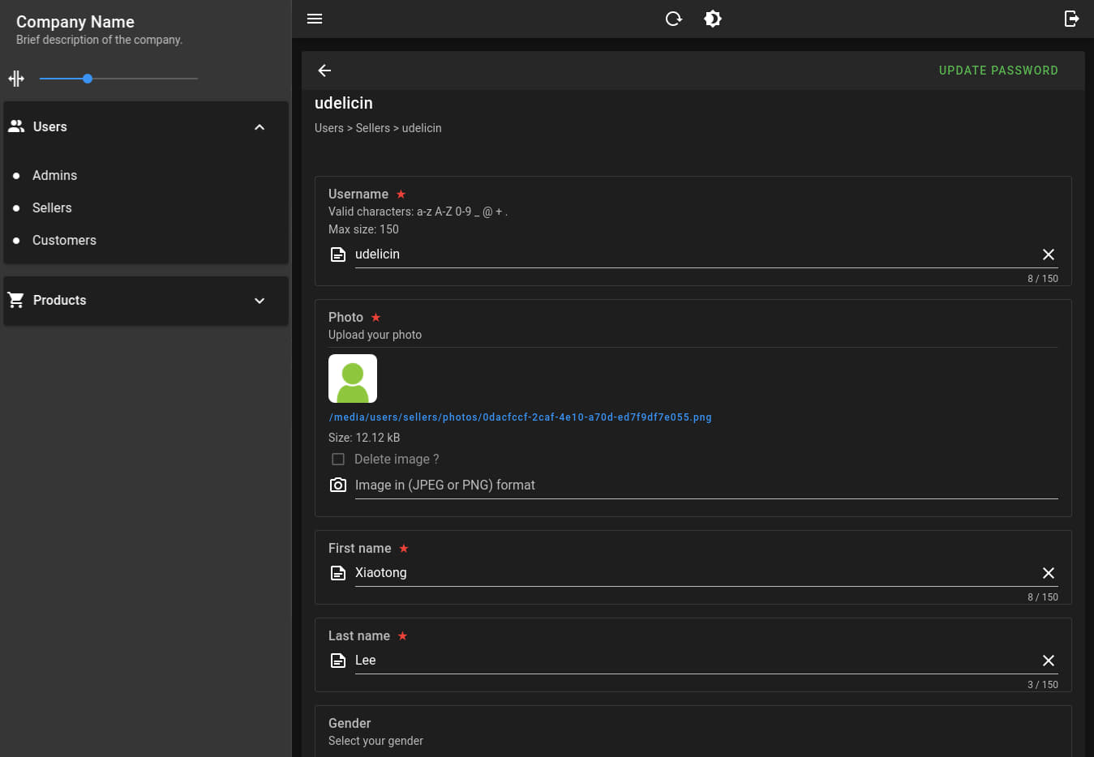This screenshot has width=1094, height=757.
Task: Click the Products menu header label
Action: [59, 300]
